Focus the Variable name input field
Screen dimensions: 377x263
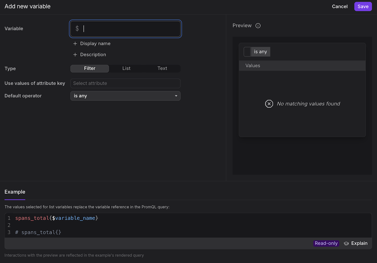pos(130,29)
